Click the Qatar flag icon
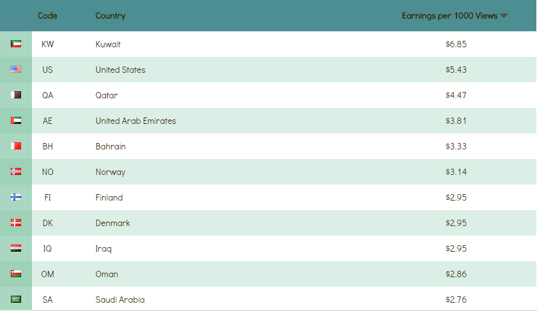537x311 pixels. coord(16,95)
